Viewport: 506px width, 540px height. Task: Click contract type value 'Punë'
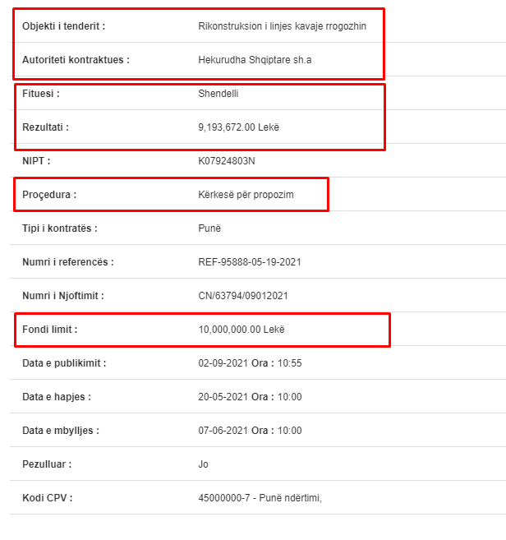tap(209, 228)
